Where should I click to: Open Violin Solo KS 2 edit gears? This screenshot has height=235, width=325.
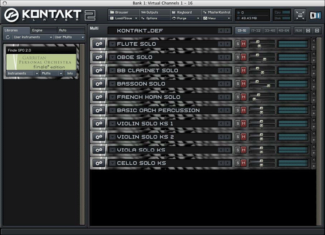pyautogui.click(x=98, y=137)
